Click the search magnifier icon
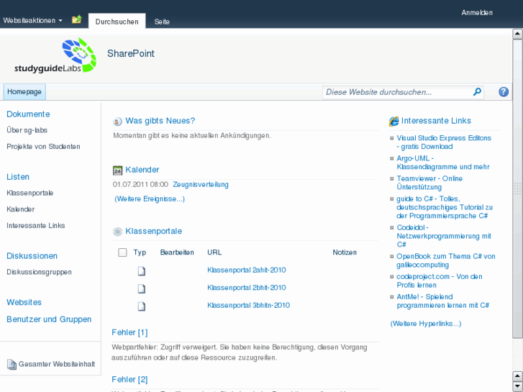 (x=477, y=92)
